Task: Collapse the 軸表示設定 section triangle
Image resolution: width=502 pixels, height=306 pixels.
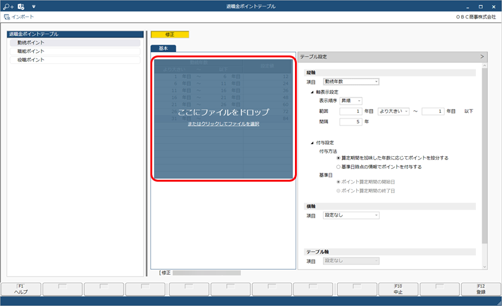Action: (312, 92)
